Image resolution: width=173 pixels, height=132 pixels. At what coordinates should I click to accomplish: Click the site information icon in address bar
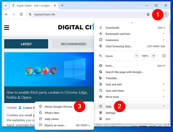tap(30, 14)
